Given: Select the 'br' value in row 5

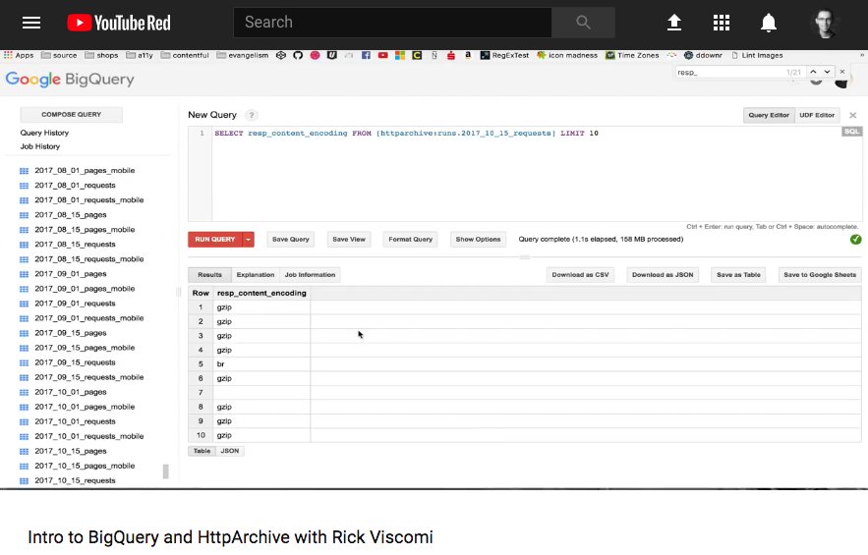Looking at the screenshot, I should [x=221, y=364].
